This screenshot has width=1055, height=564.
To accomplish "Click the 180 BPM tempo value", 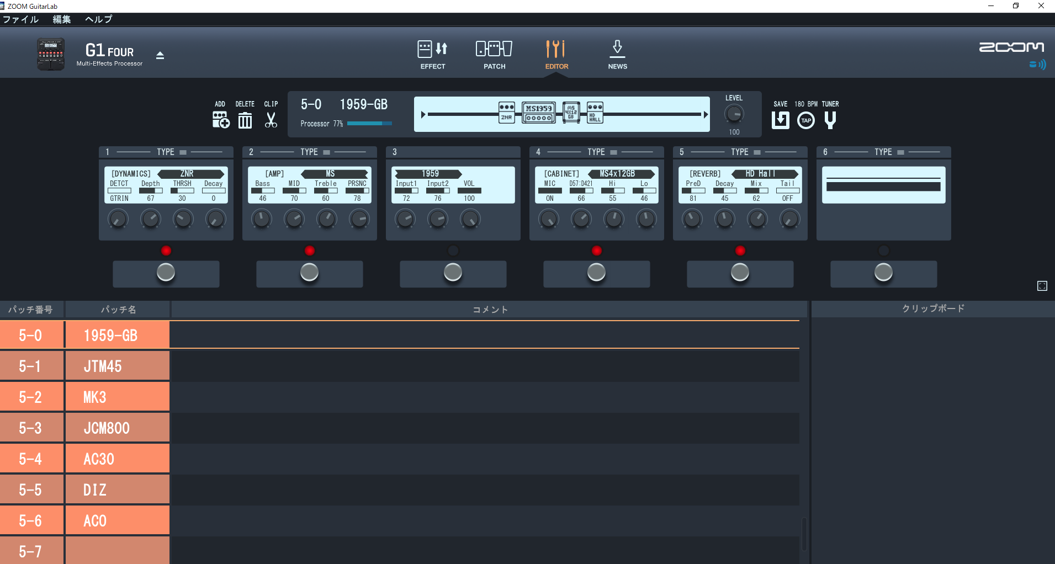I will (x=806, y=104).
